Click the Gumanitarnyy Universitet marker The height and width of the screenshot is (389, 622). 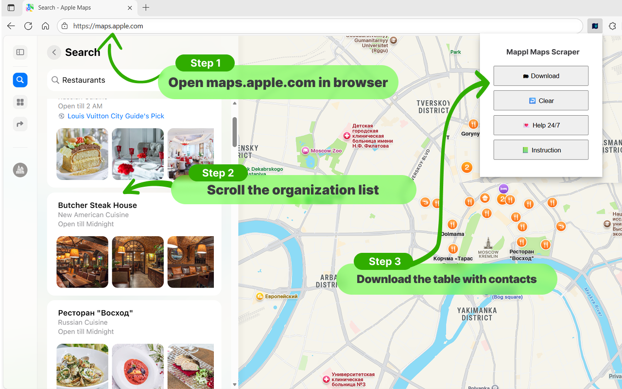[394, 40]
